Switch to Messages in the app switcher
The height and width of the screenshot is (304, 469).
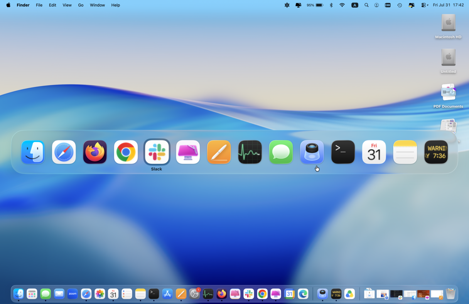[281, 152]
